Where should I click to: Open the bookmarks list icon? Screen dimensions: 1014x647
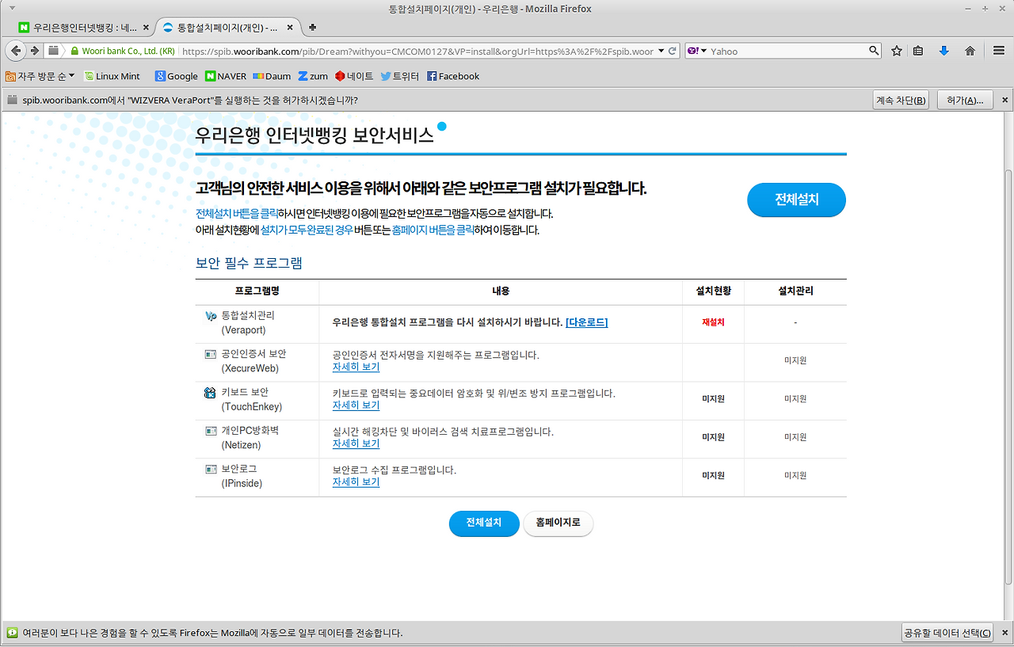[x=918, y=51]
